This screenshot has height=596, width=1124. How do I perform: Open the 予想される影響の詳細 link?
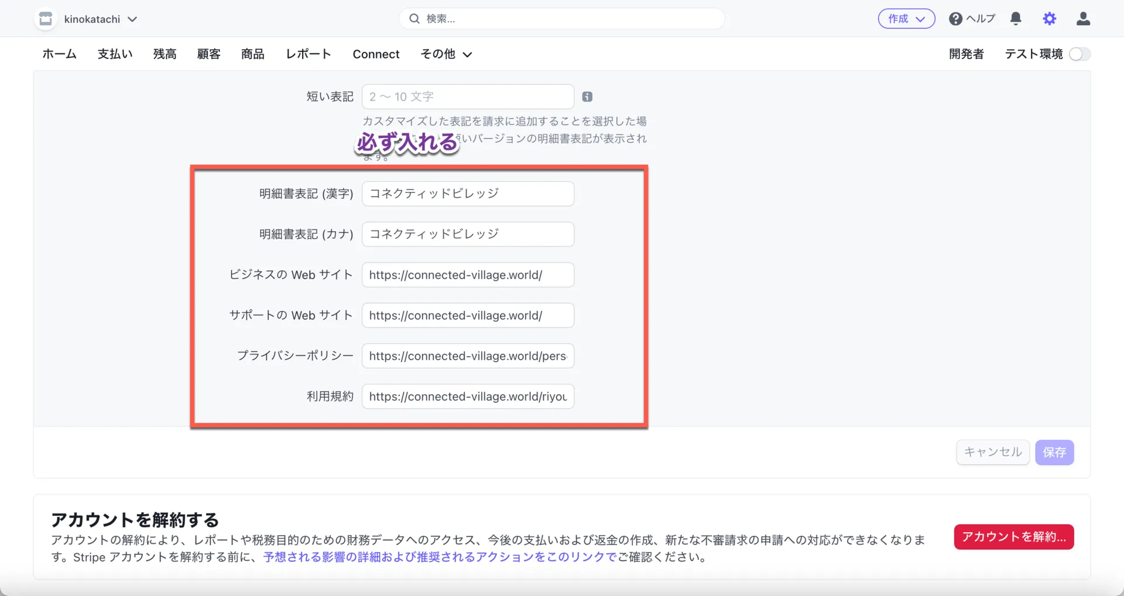[x=439, y=557]
